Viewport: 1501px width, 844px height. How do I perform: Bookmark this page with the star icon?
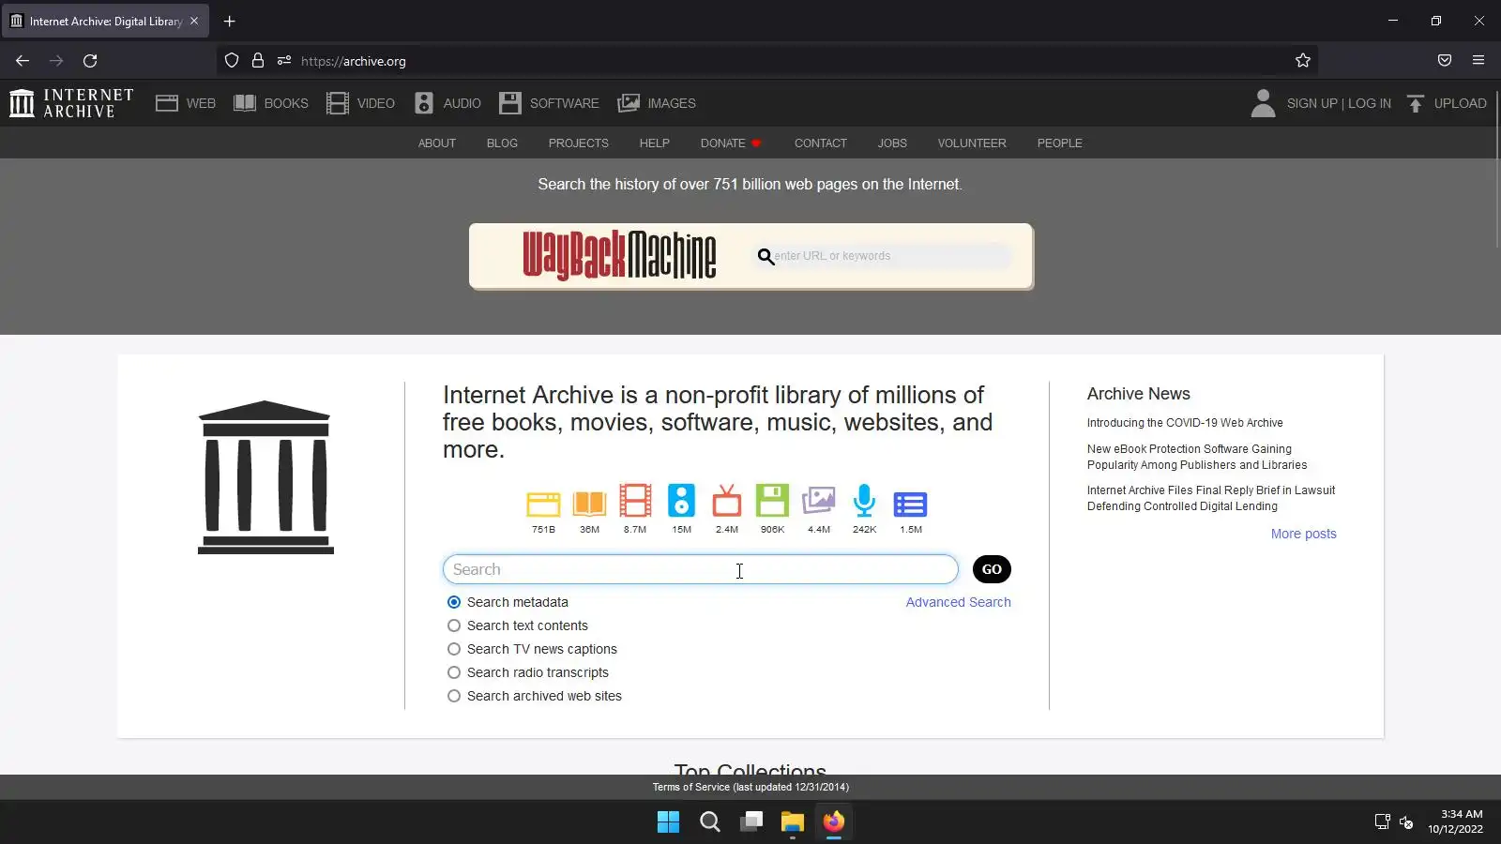click(1303, 61)
